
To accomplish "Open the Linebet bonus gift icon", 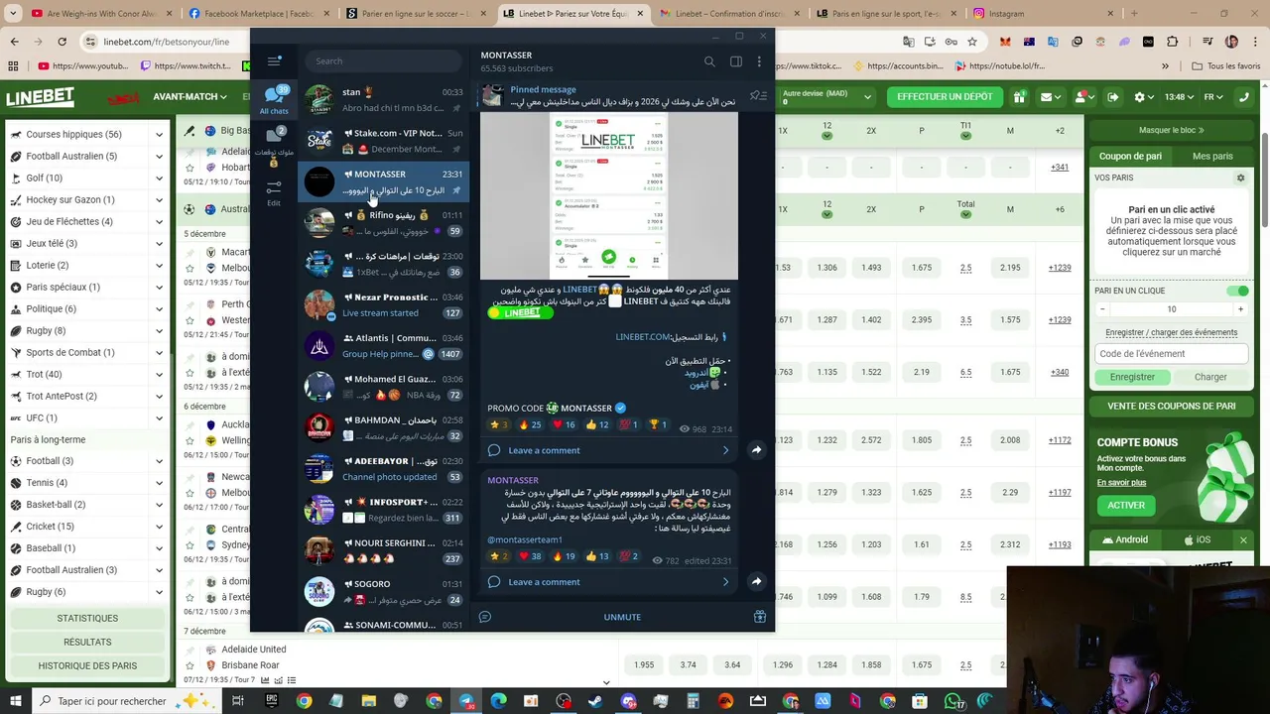I will (x=1019, y=97).
